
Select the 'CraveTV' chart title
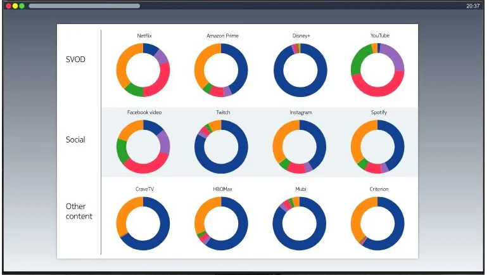click(x=144, y=189)
